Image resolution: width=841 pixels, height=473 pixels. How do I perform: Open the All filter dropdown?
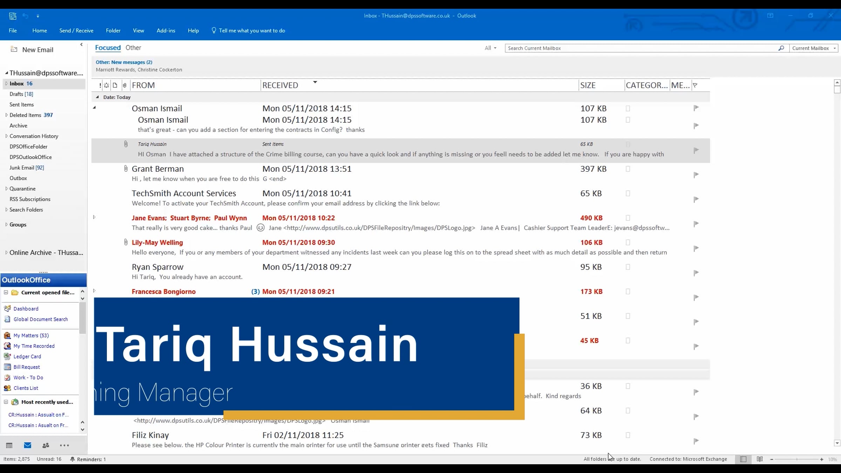click(490, 48)
